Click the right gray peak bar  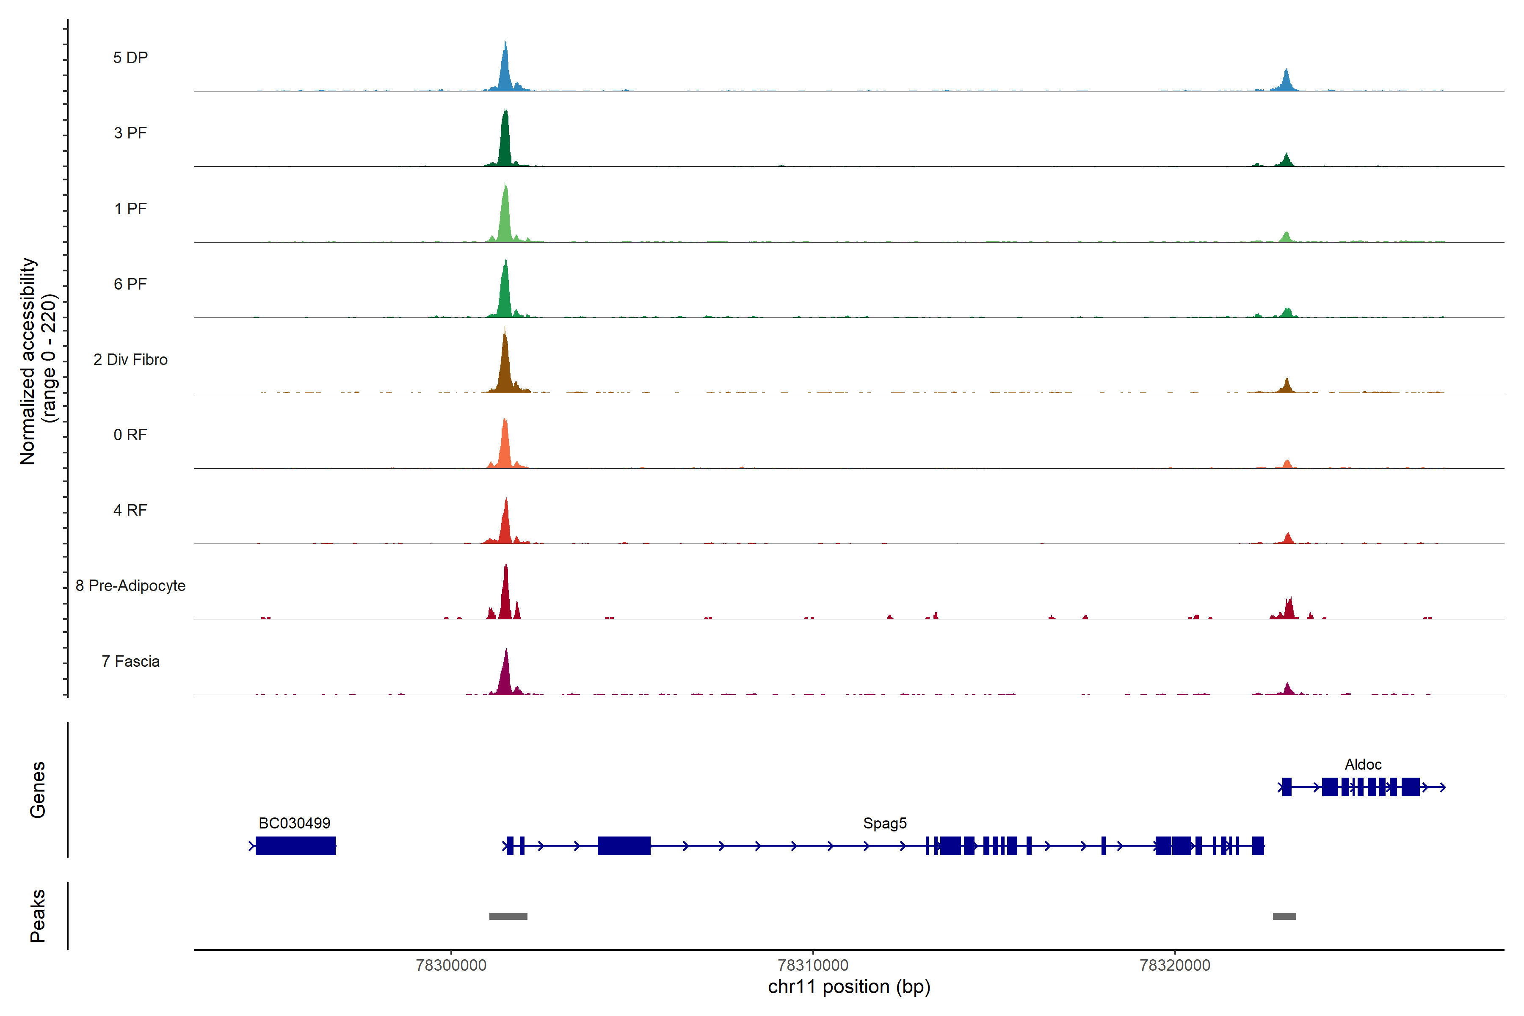[1284, 916]
